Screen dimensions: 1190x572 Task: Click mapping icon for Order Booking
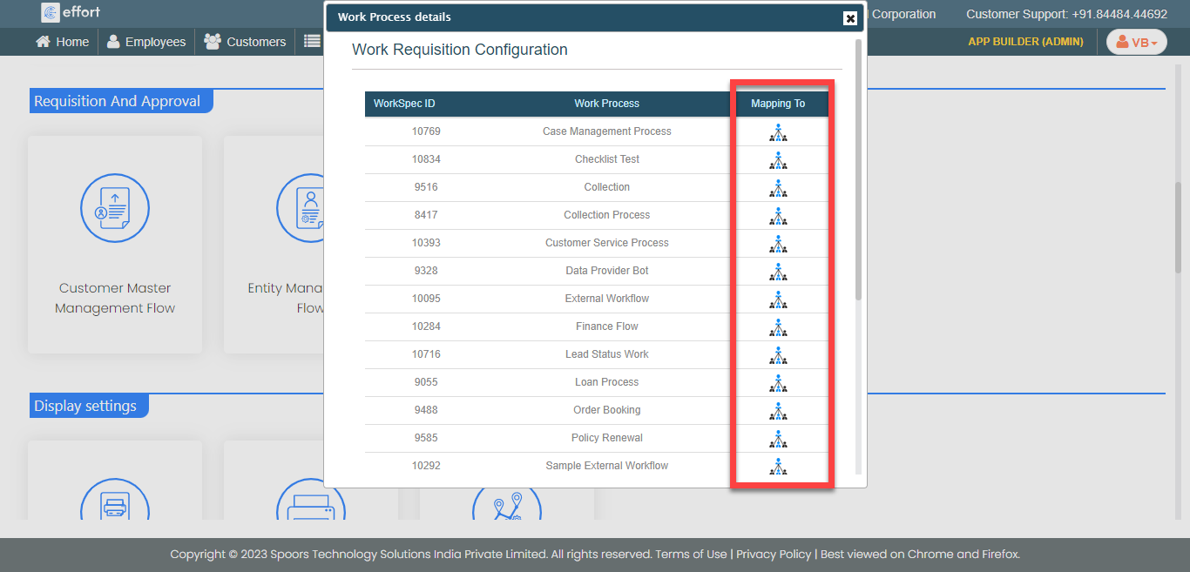pos(778,411)
